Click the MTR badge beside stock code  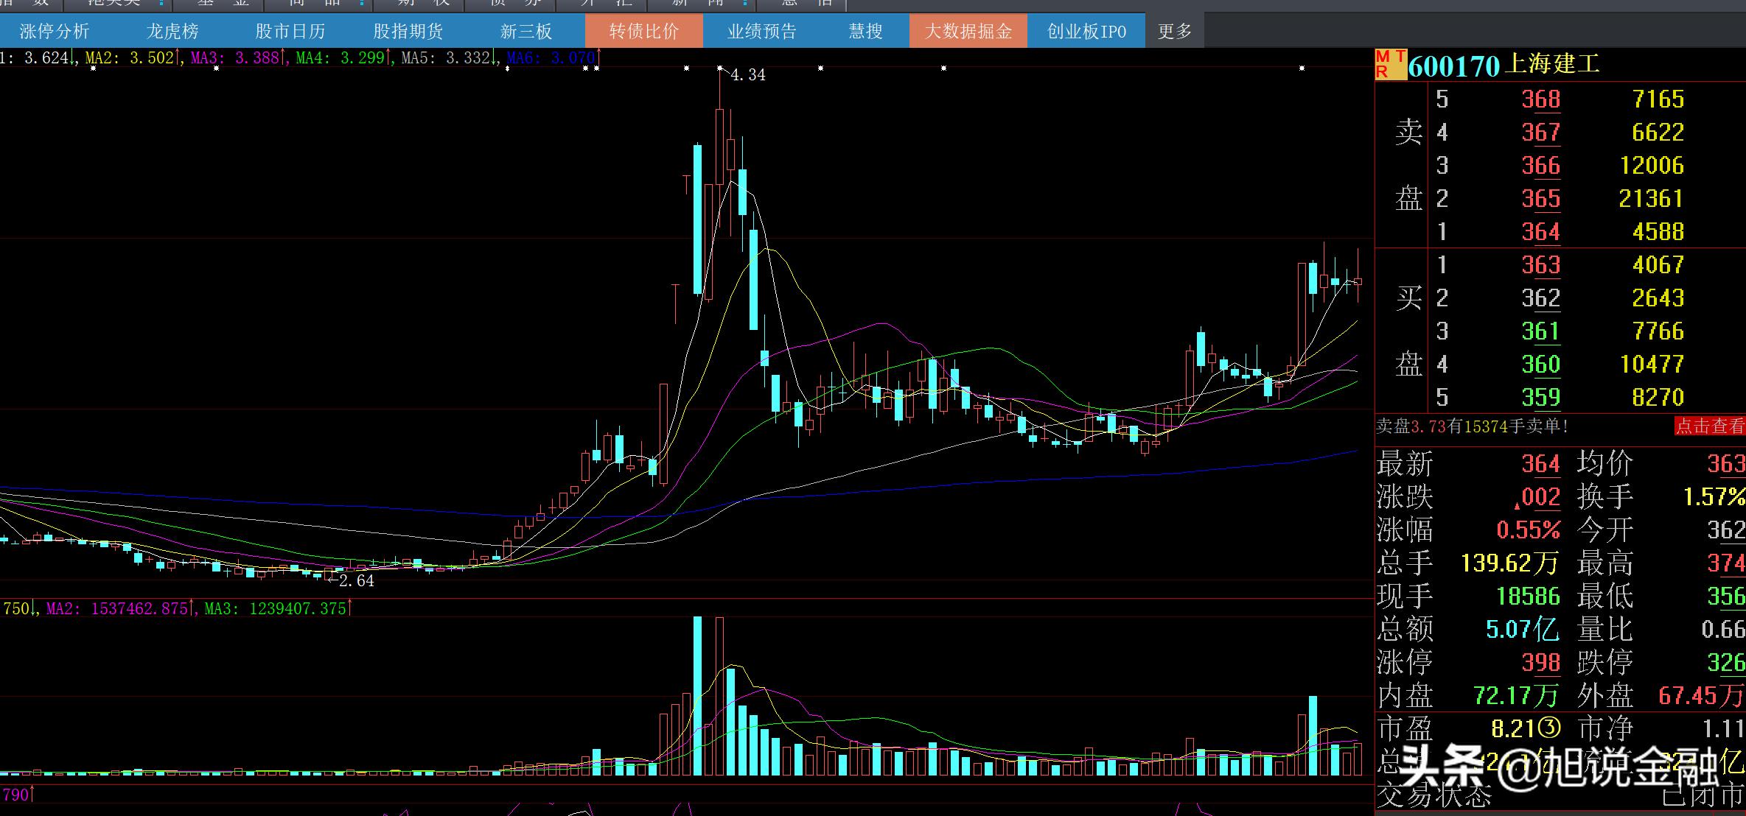click(1390, 65)
